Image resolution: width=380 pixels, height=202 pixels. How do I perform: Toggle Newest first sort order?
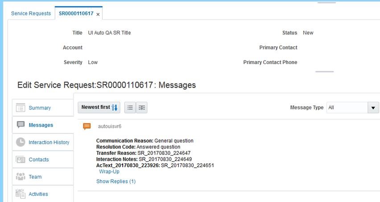coord(99,107)
